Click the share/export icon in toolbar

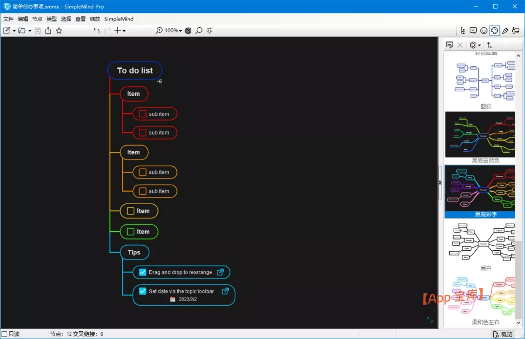48,31
